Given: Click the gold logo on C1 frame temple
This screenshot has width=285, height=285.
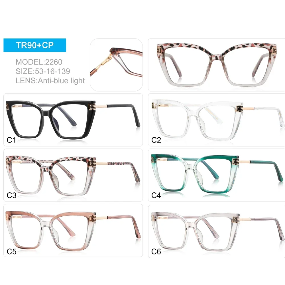Looking at the screenshot, I should (92, 107).
